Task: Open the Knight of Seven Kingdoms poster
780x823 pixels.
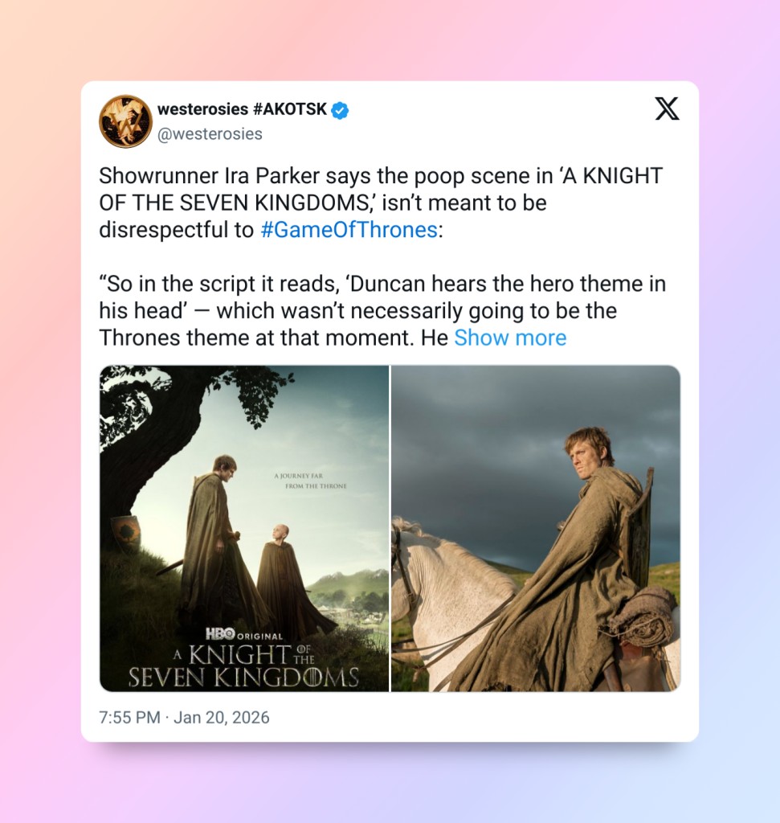Action: click(x=244, y=529)
